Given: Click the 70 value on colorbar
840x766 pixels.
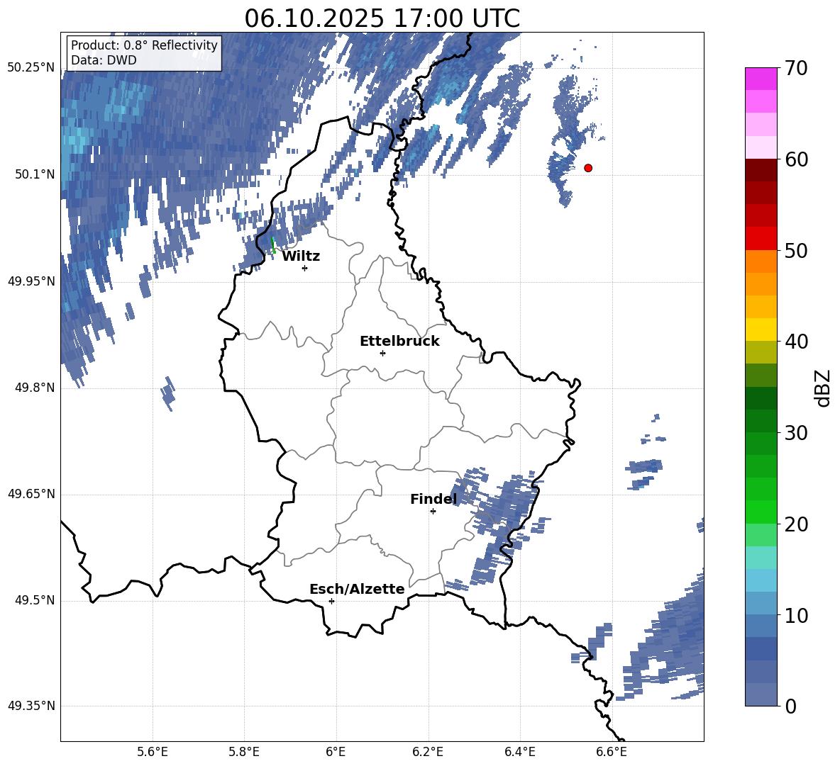Looking at the screenshot, I should pyautogui.click(x=796, y=68).
